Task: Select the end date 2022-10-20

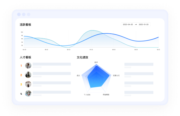Action: (x=143, y=25)
